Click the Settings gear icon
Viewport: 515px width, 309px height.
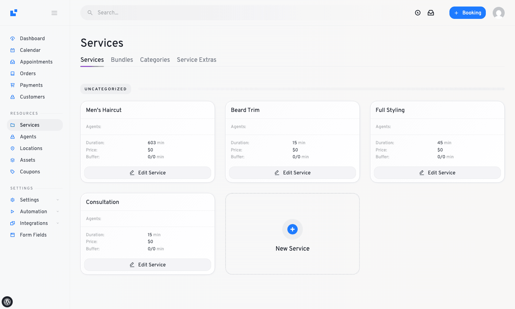pos(13,200)
